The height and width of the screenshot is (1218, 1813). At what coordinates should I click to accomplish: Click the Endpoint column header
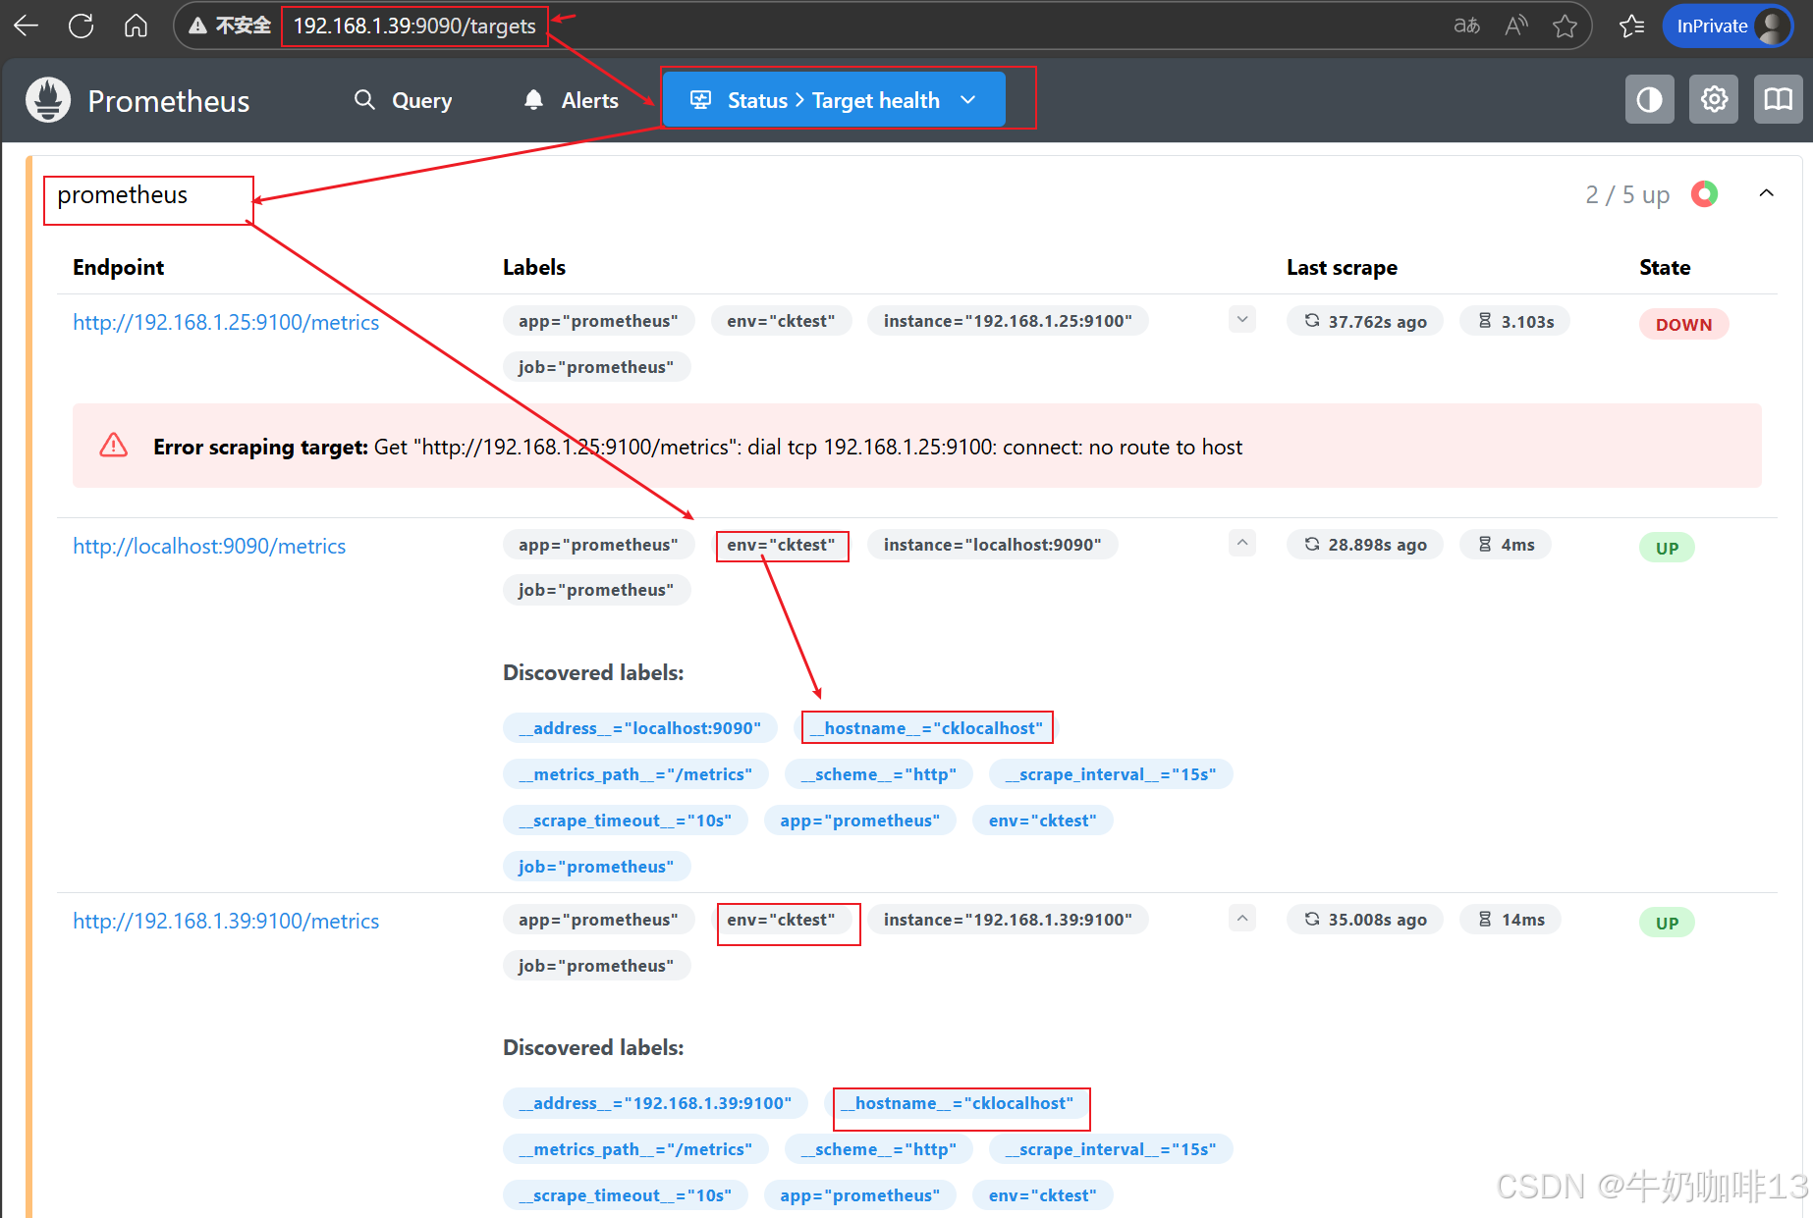pyautogui.click(x=119, y=267)
